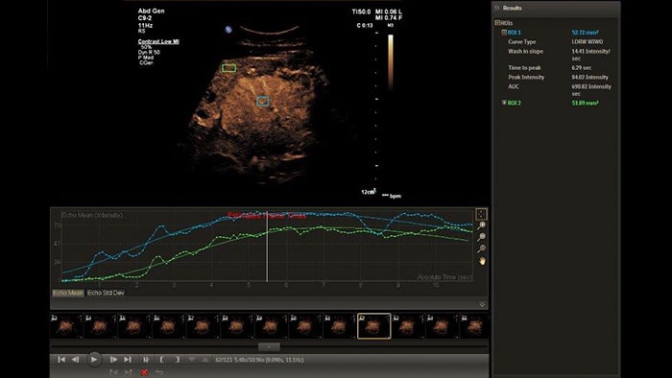
Task: Select the pan hand tool beside graph
Action: 482,261
